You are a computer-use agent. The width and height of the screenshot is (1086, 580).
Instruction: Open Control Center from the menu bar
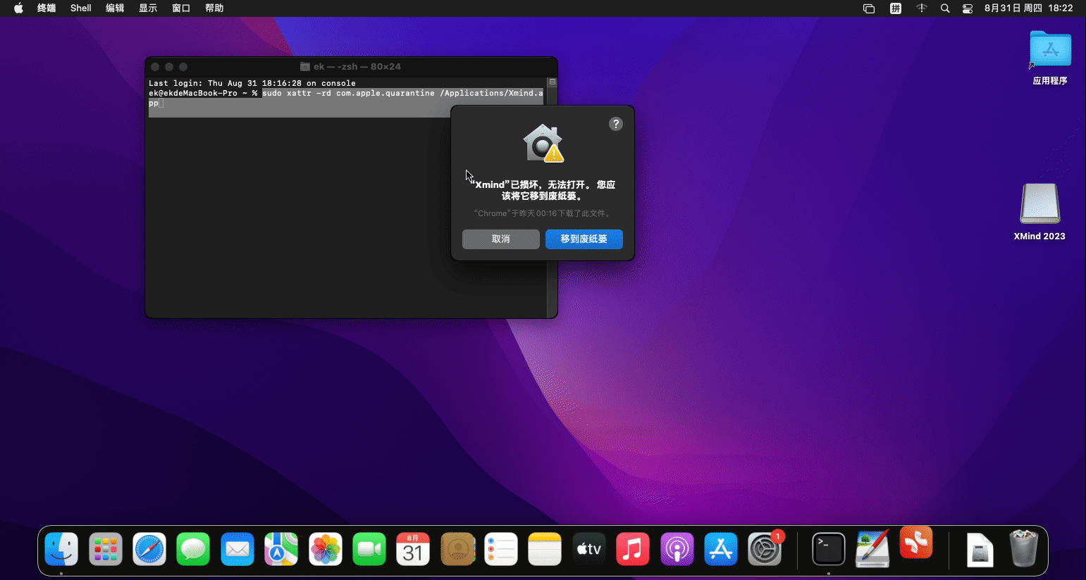pyautogui.click(x=968, y=8)
